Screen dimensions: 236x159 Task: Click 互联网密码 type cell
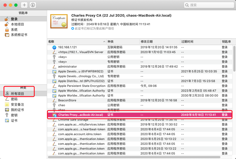[115, 47]
